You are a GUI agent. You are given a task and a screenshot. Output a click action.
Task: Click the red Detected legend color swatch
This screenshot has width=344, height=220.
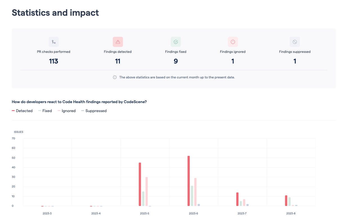pyautogui.click(x=13, y=111)
